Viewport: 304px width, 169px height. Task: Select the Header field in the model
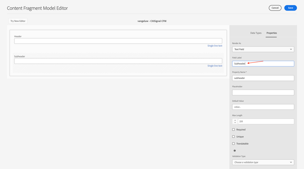[x=118, y=41]
